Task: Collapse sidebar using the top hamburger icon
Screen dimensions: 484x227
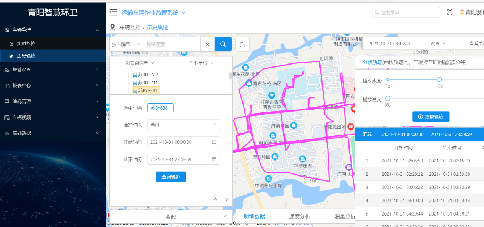Action: point(113,13)
